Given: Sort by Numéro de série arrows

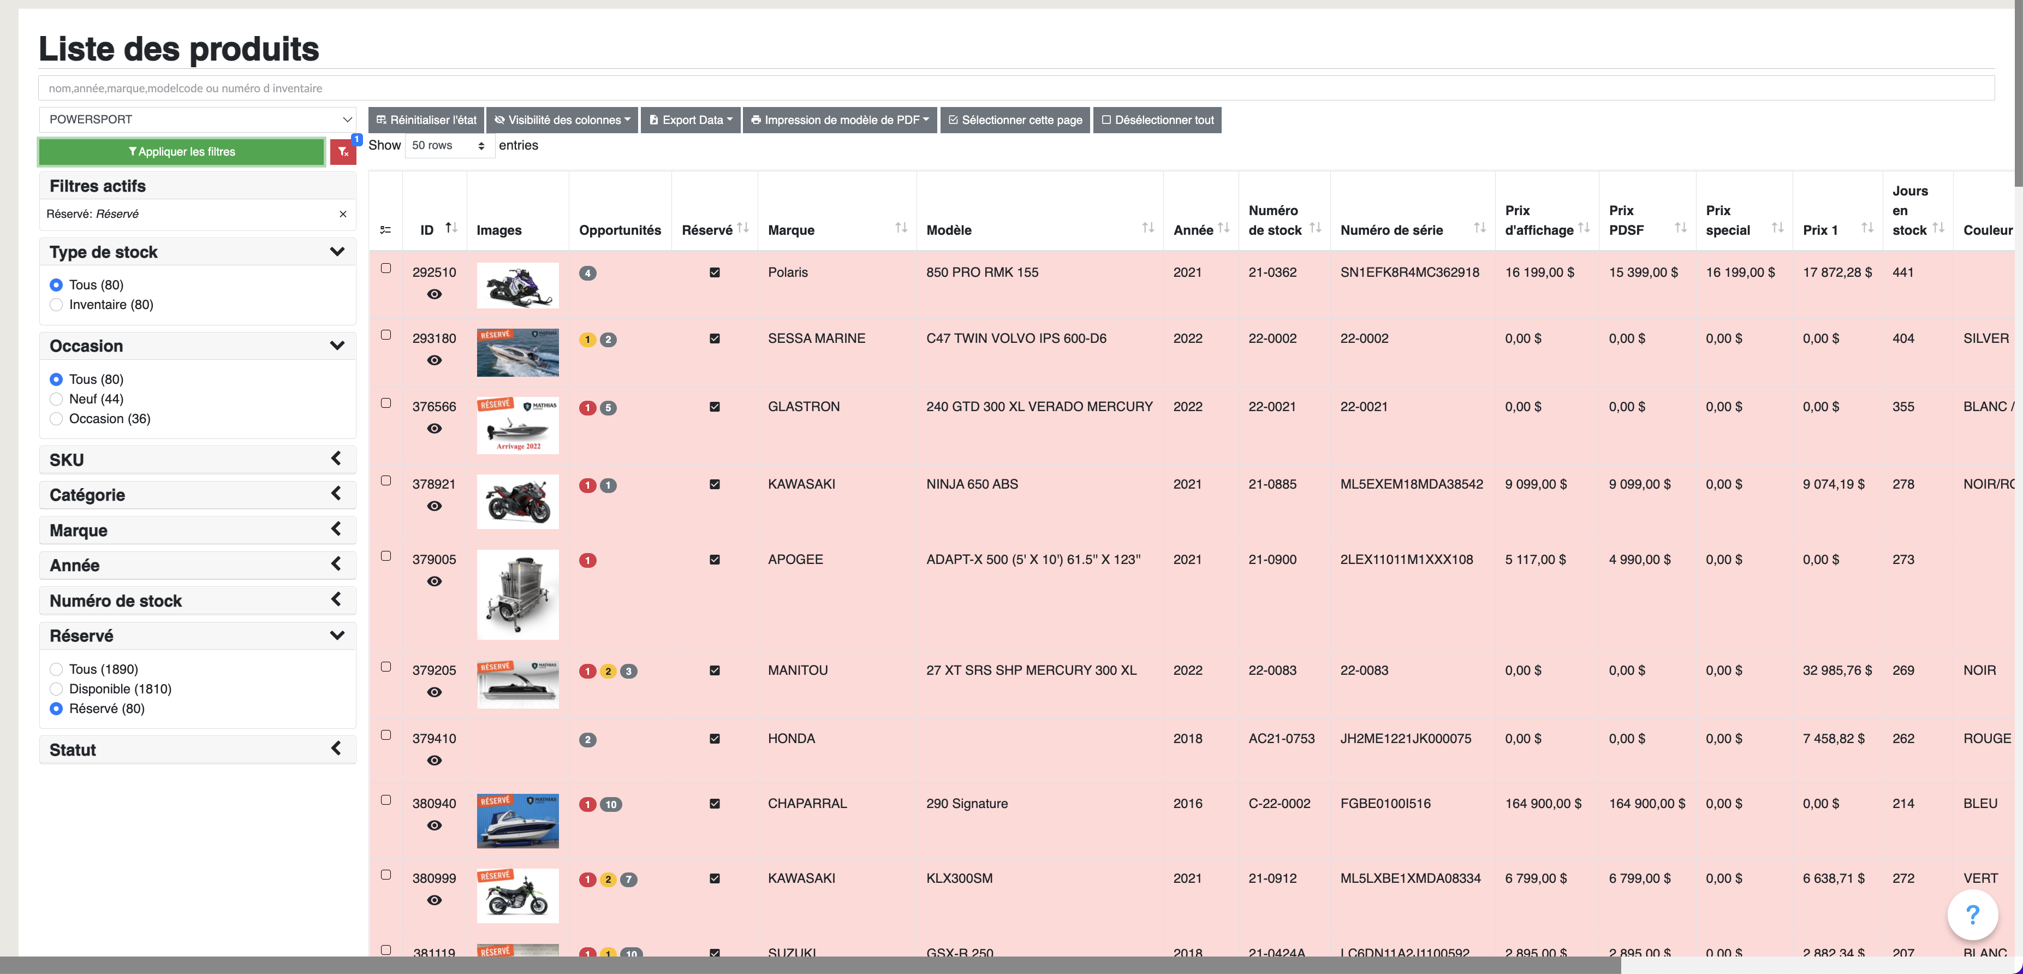Looking at the screenshot, I should tap(1479, 228).
